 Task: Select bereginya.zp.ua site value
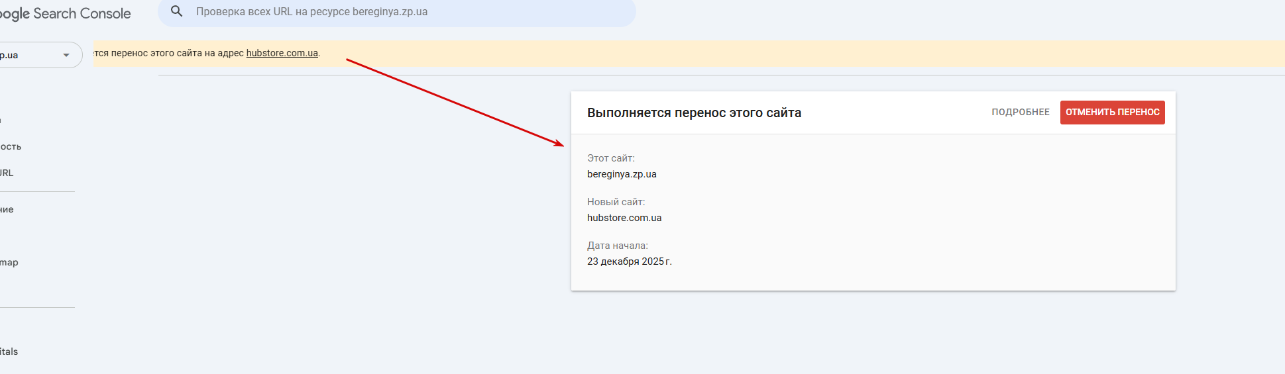622,174
